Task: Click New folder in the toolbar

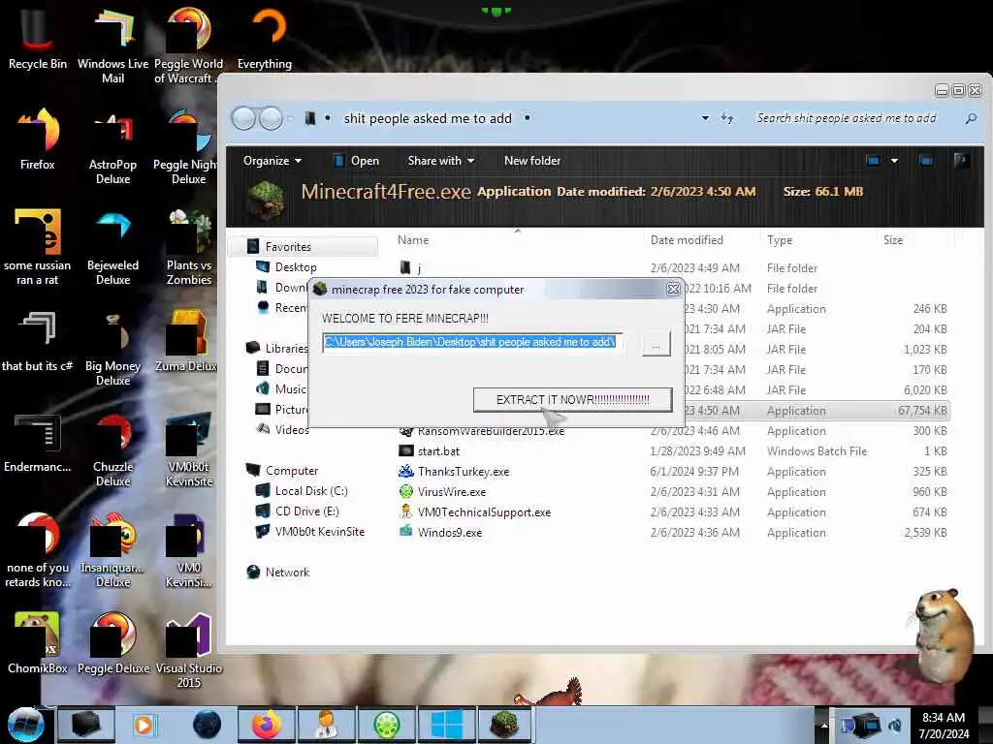Action: (532, 161)
